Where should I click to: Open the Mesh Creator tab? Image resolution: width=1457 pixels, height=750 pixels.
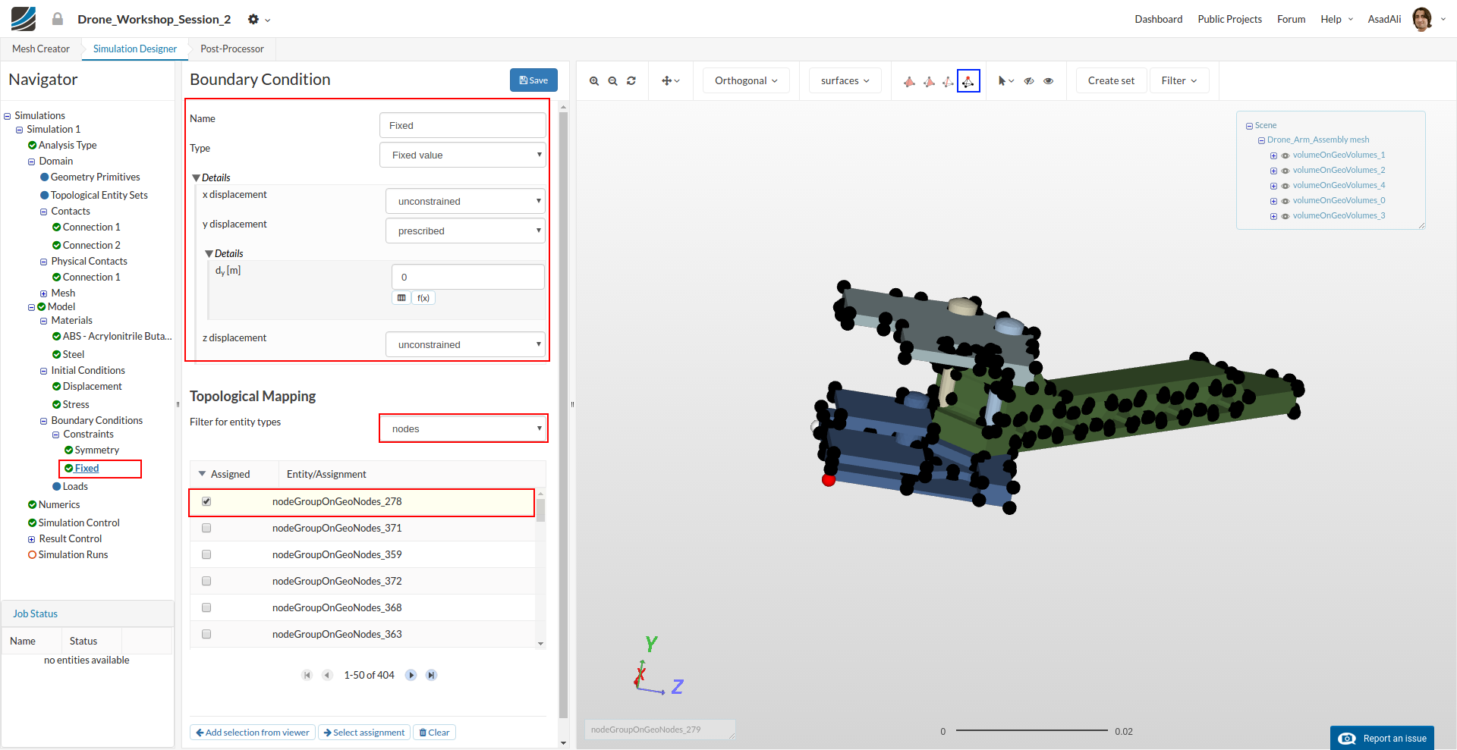click(41, 49)
